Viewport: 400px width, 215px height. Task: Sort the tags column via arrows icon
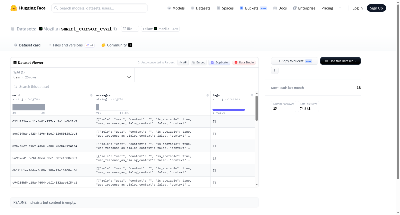pos(252,95)
